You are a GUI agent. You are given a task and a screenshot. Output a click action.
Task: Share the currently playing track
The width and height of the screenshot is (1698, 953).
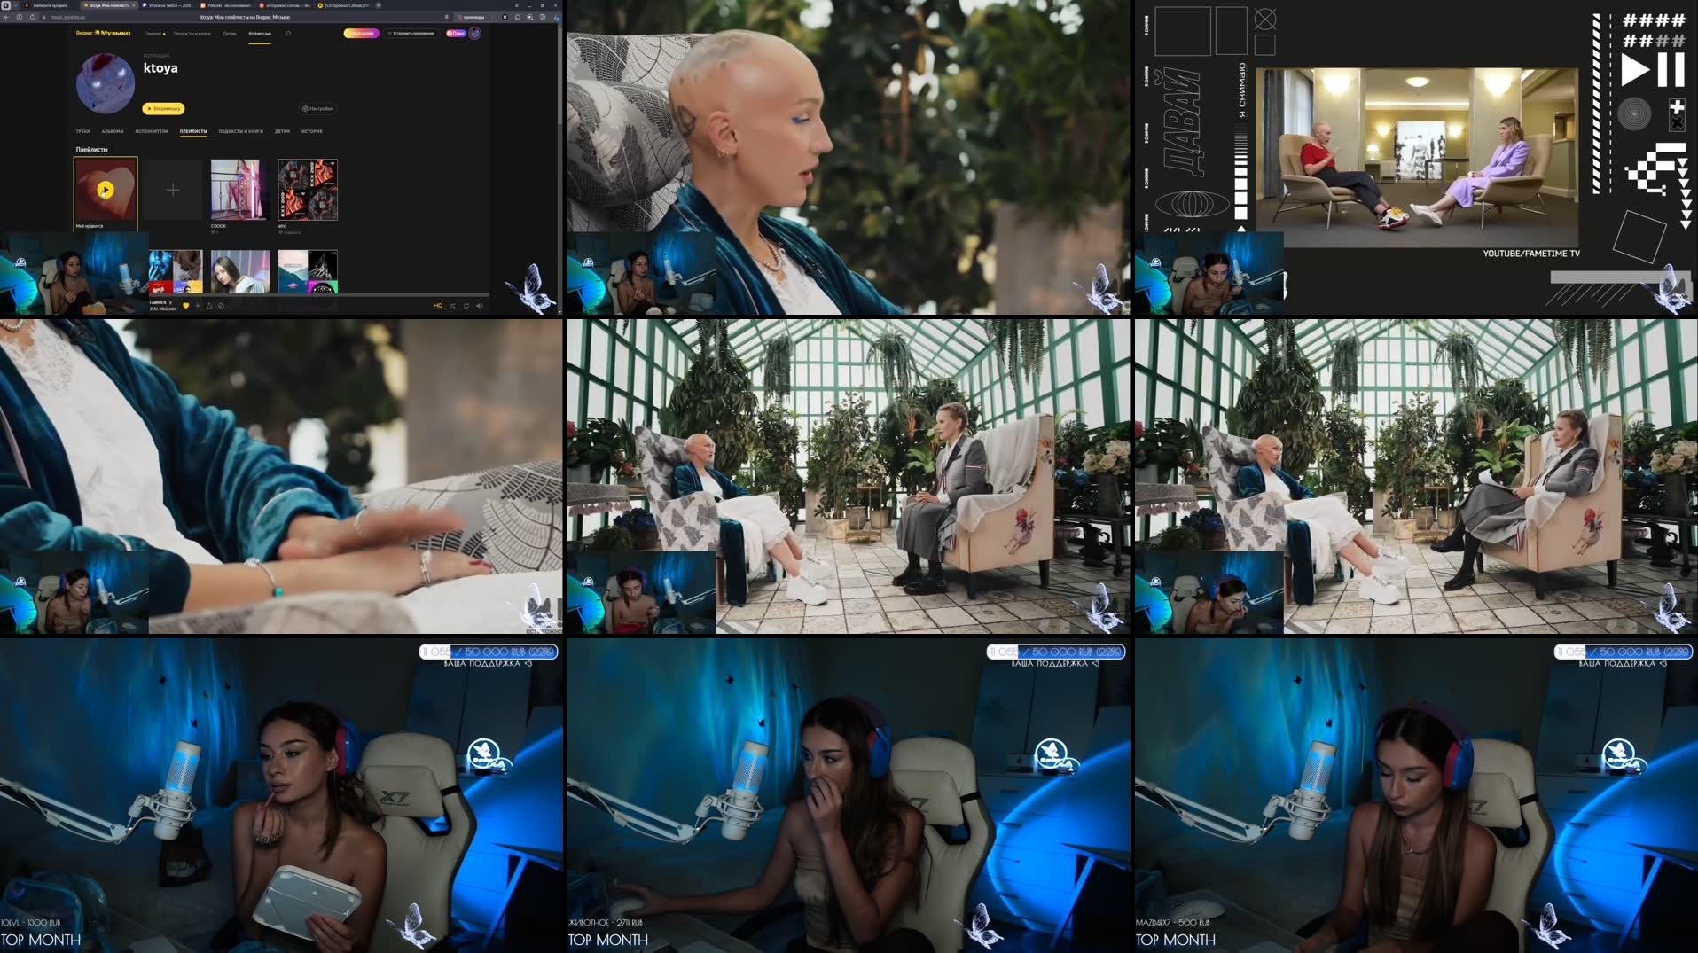209,306
